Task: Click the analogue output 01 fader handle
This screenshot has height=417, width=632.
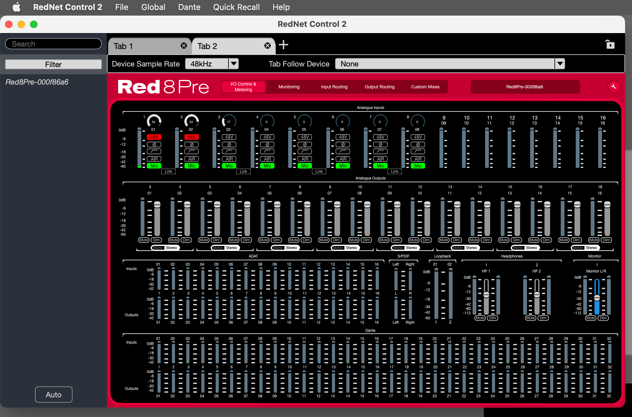Action: click(x=157, y=204)
